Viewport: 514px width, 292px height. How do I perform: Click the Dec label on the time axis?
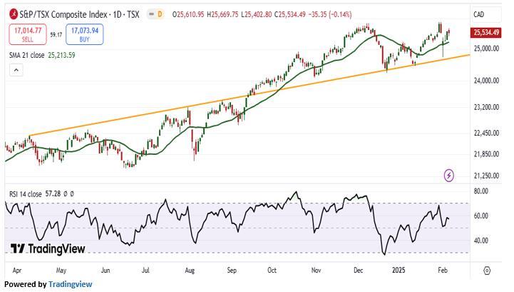(359, 271)
